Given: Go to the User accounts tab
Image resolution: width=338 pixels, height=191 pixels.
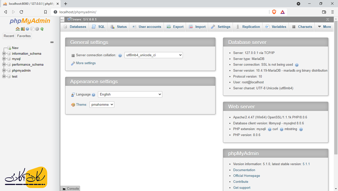Looking at the screenshot, I should 147,27.
